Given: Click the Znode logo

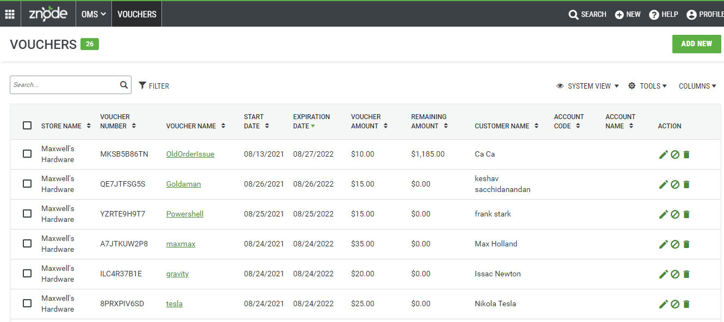Looking at the screenshot, I should click(x=48, y=14).
